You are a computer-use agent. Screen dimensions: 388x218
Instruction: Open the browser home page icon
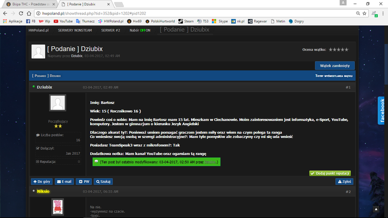[29, 14]
